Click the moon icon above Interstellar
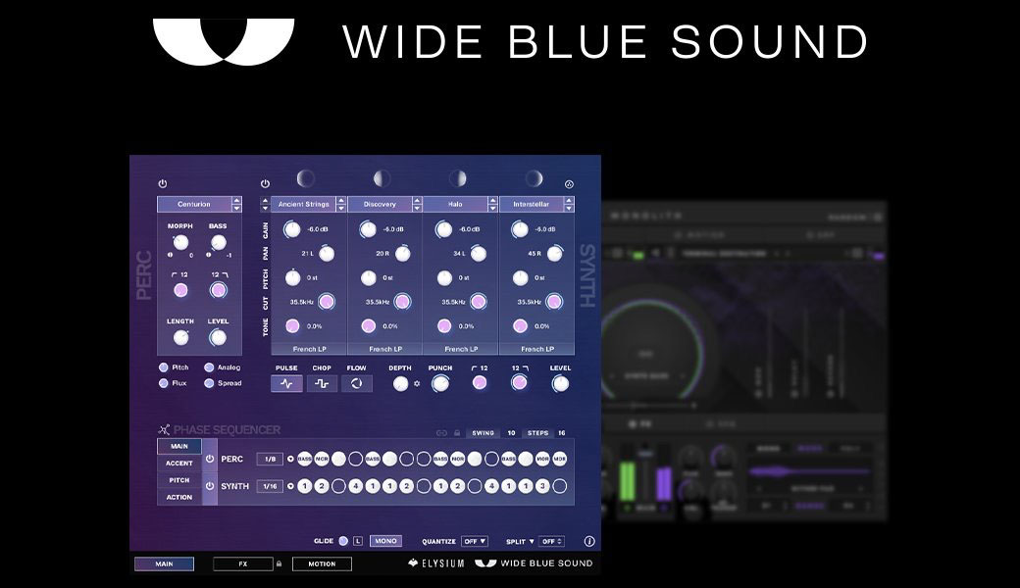The width and height of the screenshot is (1020, 588). [x=535, y=178]
